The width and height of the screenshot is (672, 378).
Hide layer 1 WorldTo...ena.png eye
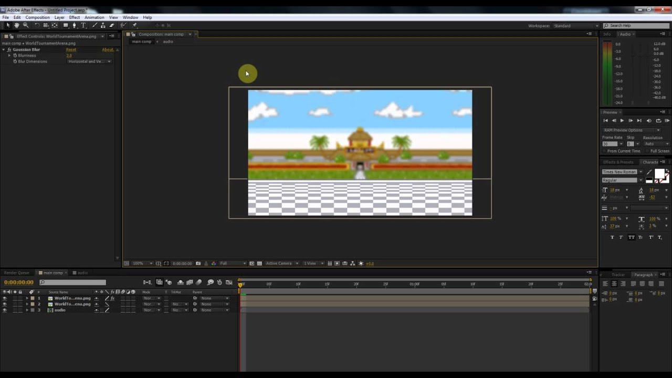[x=5, y=298]
